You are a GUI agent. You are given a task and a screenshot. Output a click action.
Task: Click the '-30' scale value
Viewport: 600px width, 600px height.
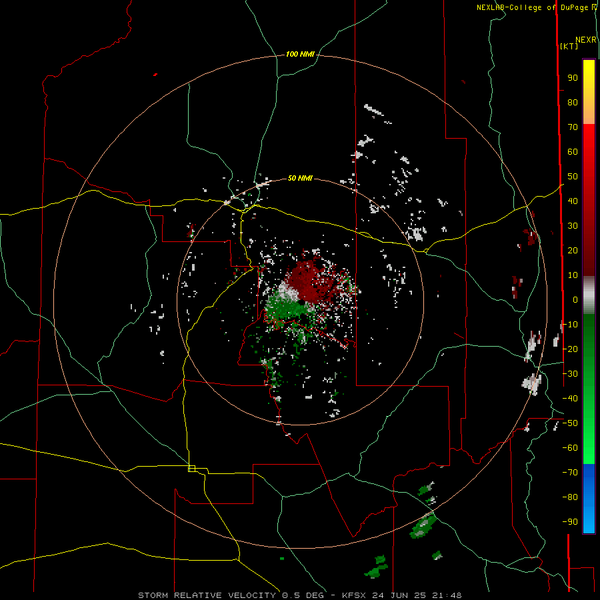(570, 374)
